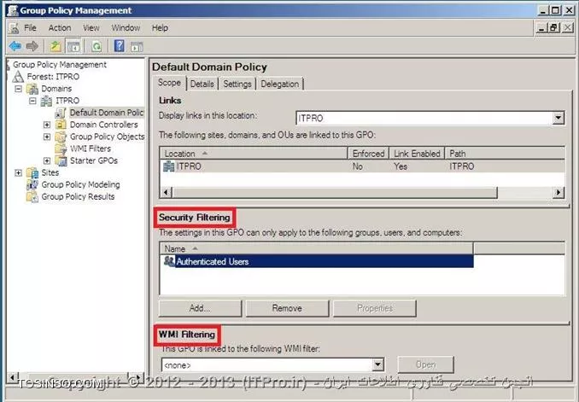The image size is (579, 402).
Task: Collapse the Domains tree node
Action: point(18,89)
